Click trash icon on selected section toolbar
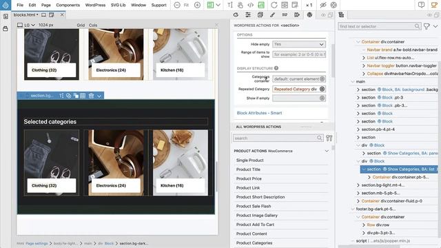Image resolution: width=441 pixels, height=248 pixels. pos(91,96)
